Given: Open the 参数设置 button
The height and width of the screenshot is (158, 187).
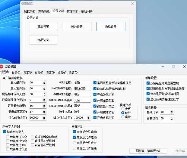Looking at the screenshot, I should click(x=77, y=26).
